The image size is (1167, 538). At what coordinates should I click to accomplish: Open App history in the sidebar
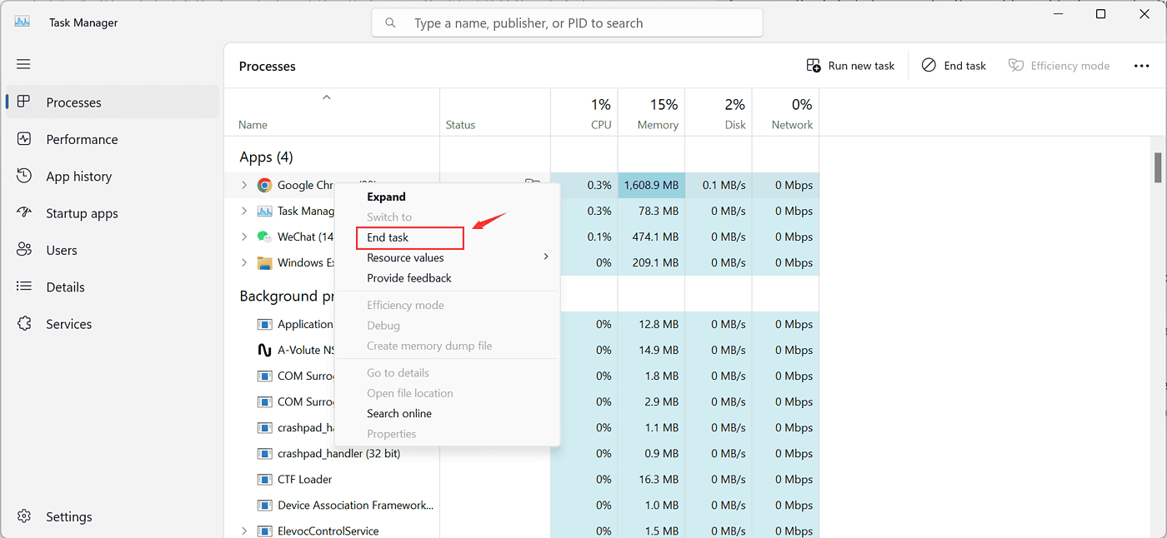coord(113,177)
